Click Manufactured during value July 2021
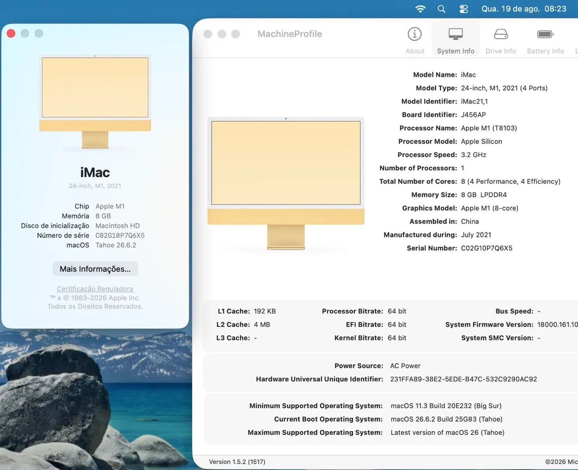 (x=476, y=235)
